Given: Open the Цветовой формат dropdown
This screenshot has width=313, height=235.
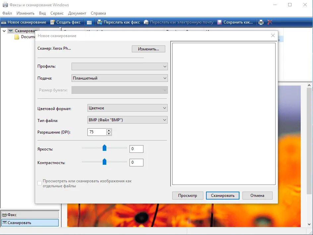Looking at the screenshot, I should [x=128, y=108].
